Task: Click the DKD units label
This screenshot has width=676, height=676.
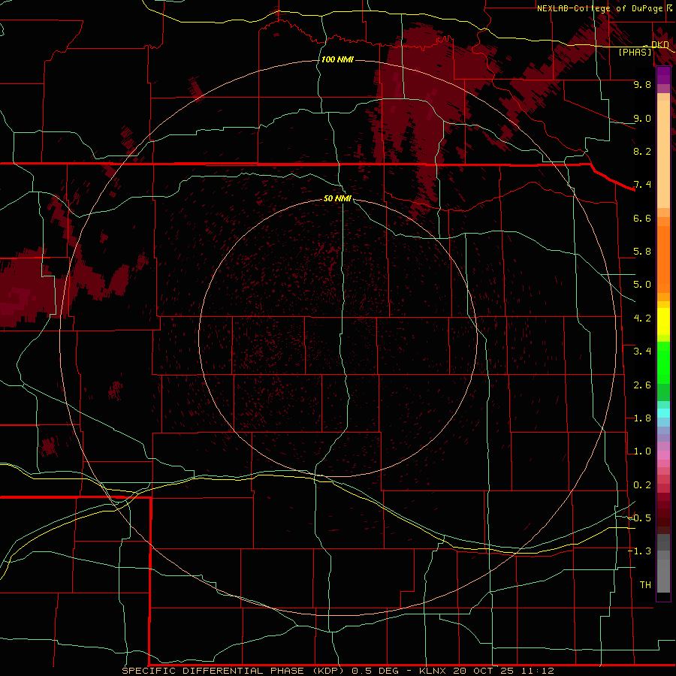Action: pyautogui.click(x=660, y=44)
